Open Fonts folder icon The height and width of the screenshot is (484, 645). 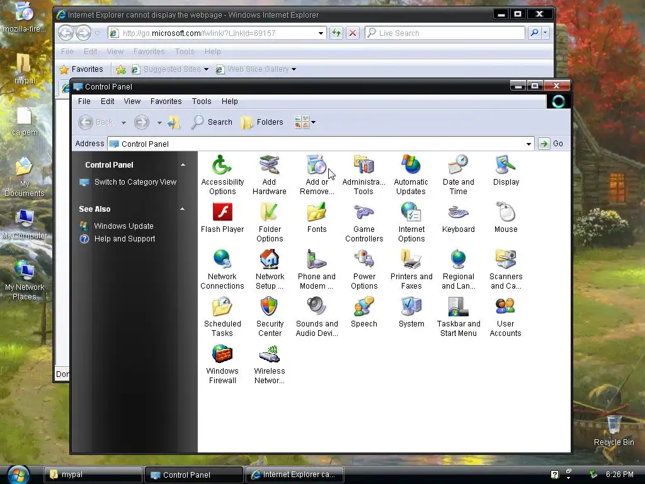317,217
